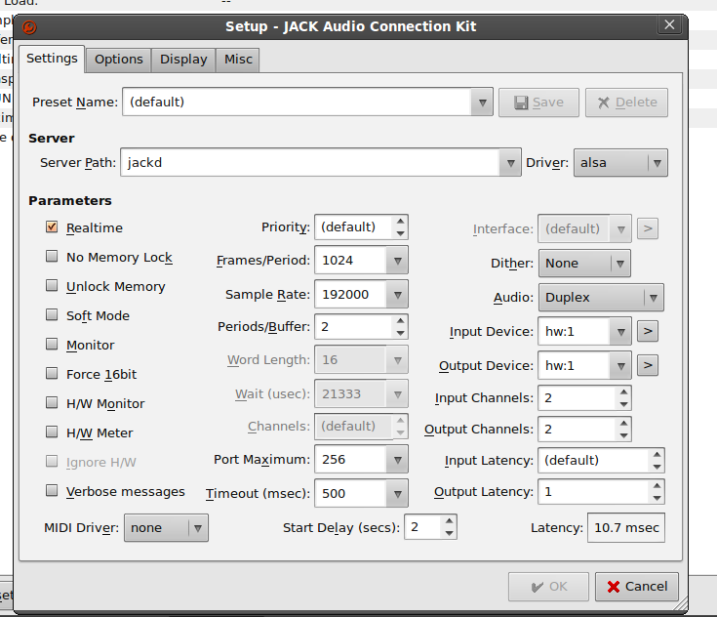Expand the Input Device dropdown
717x617 pixels.
pos(620,331)
